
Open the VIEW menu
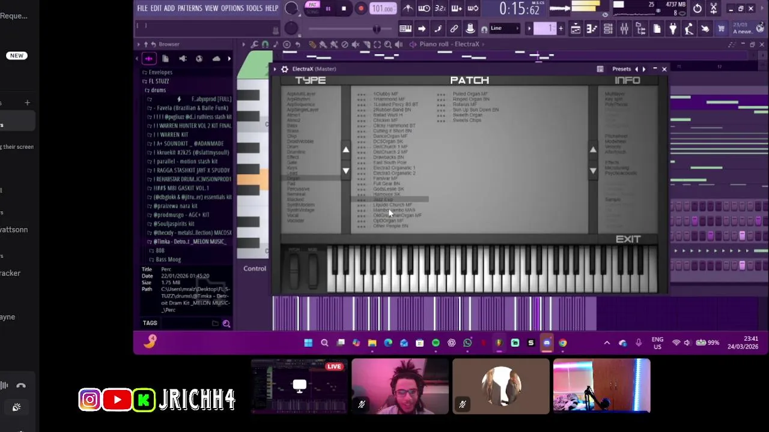pos(211,8)
